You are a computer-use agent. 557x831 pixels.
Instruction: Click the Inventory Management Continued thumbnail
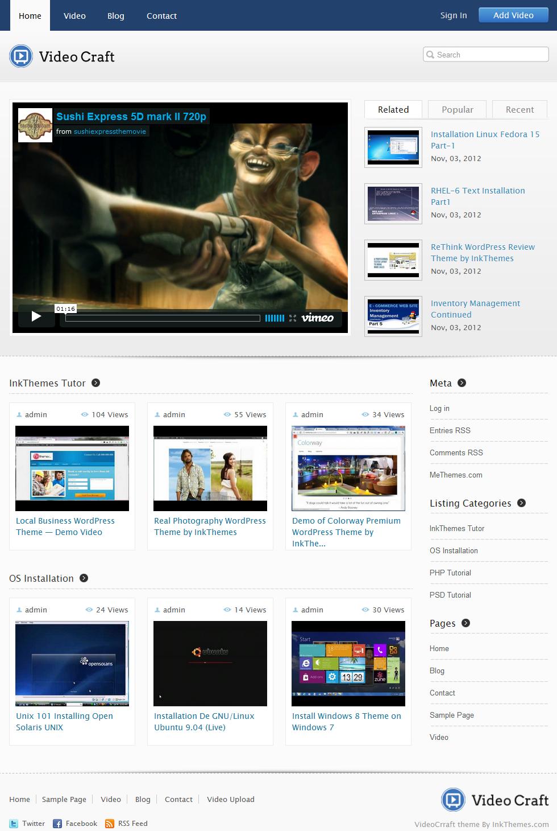coord(393,316)
